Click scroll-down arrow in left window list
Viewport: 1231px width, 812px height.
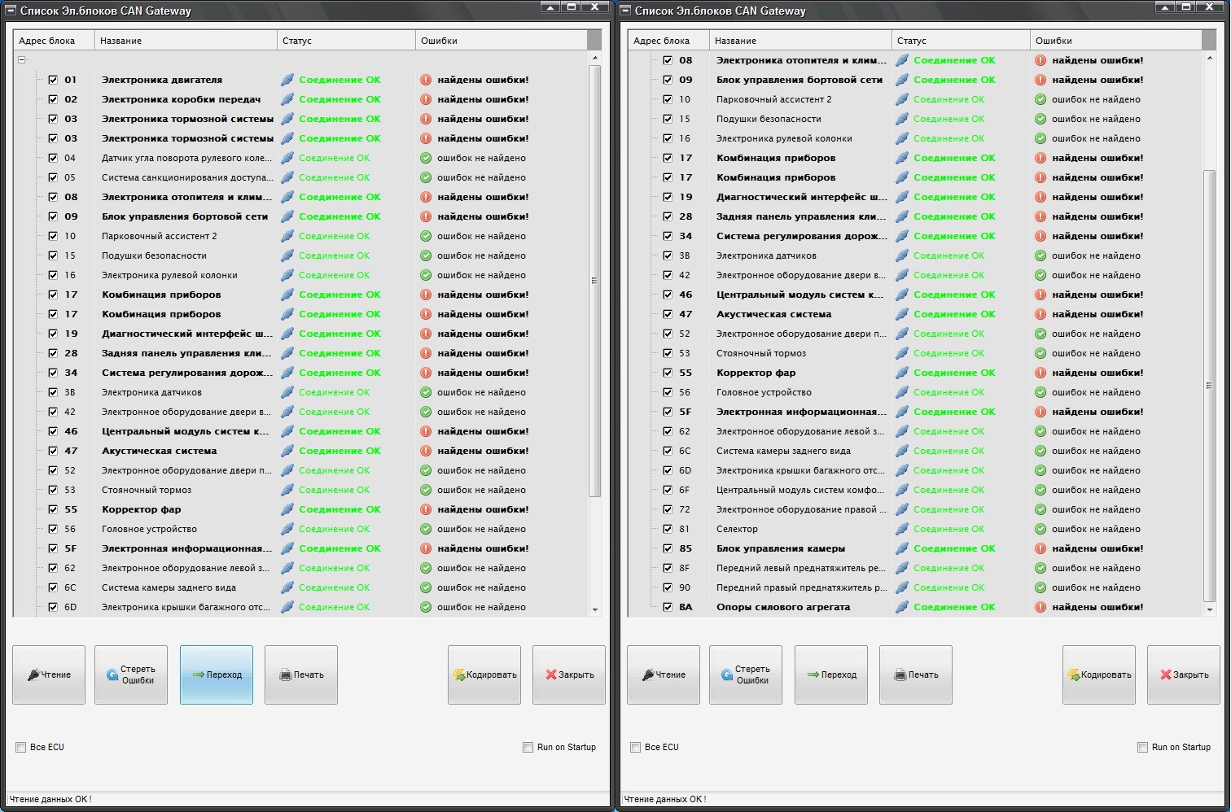click(595, 609)
